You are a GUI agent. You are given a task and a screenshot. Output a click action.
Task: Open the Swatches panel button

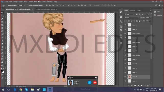(x=158, y=15)
